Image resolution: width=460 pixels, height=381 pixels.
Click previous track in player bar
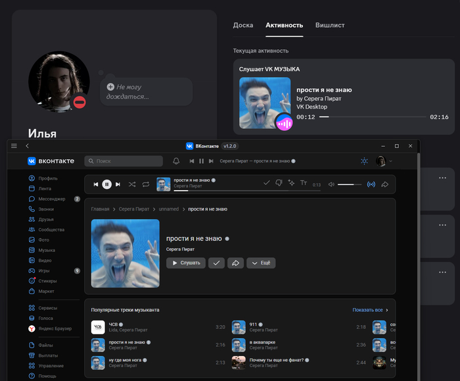coord(96,184)
